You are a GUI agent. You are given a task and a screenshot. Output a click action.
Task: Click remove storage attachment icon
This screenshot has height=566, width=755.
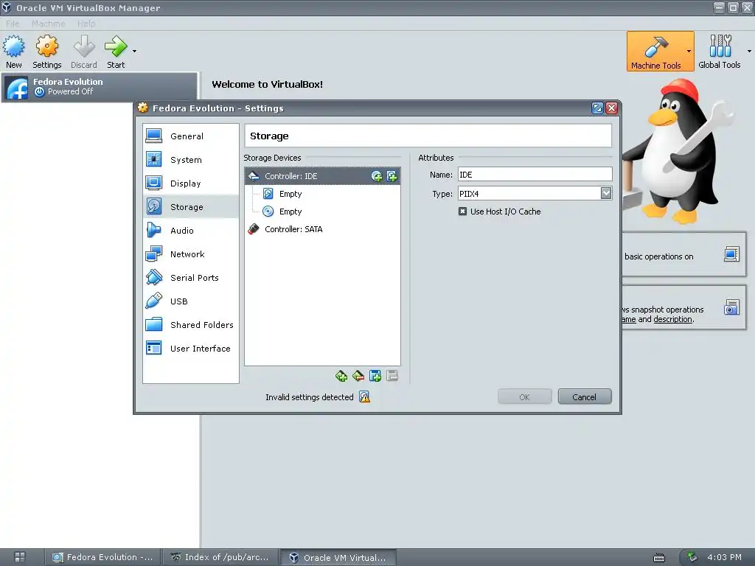pyautogui.click(x=392, y=377)
